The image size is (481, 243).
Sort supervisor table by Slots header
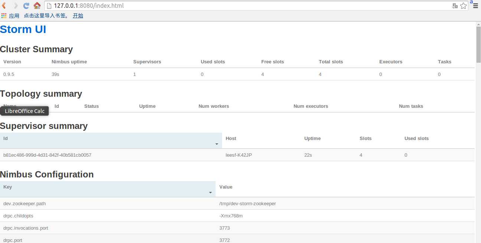[x=366, y=139]
